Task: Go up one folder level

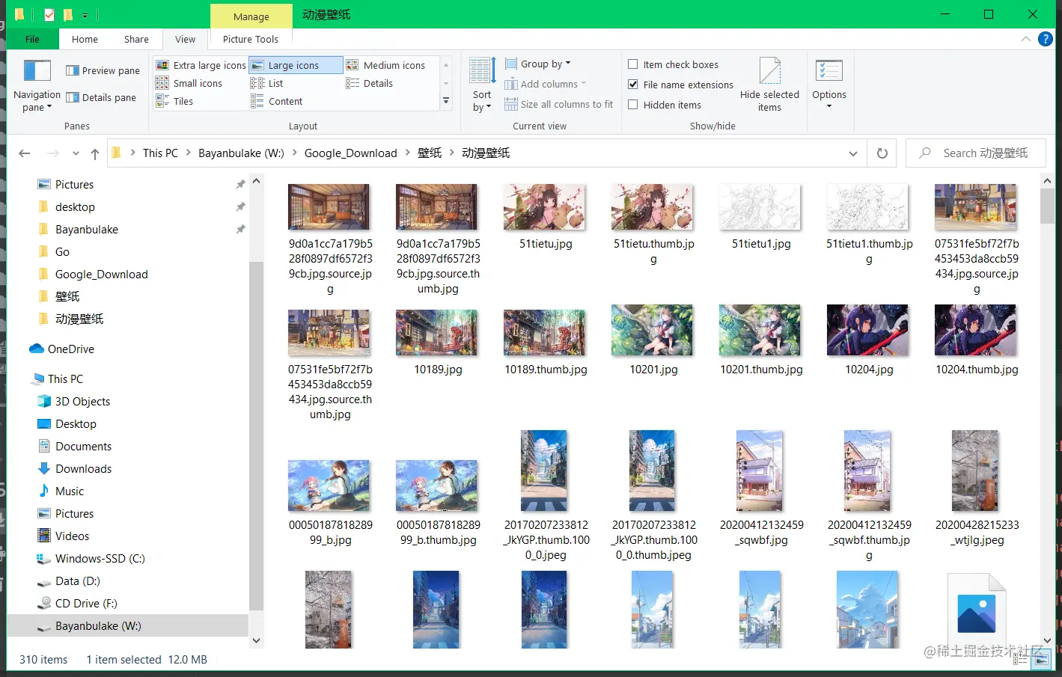Action: coord(94,153)
